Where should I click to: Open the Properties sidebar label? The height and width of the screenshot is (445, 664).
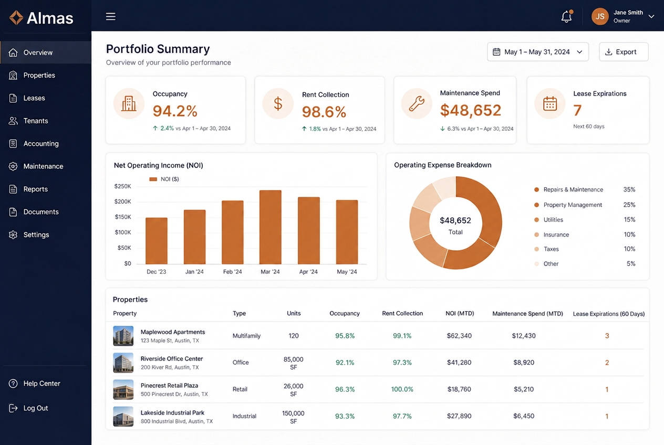click(39, 75)
